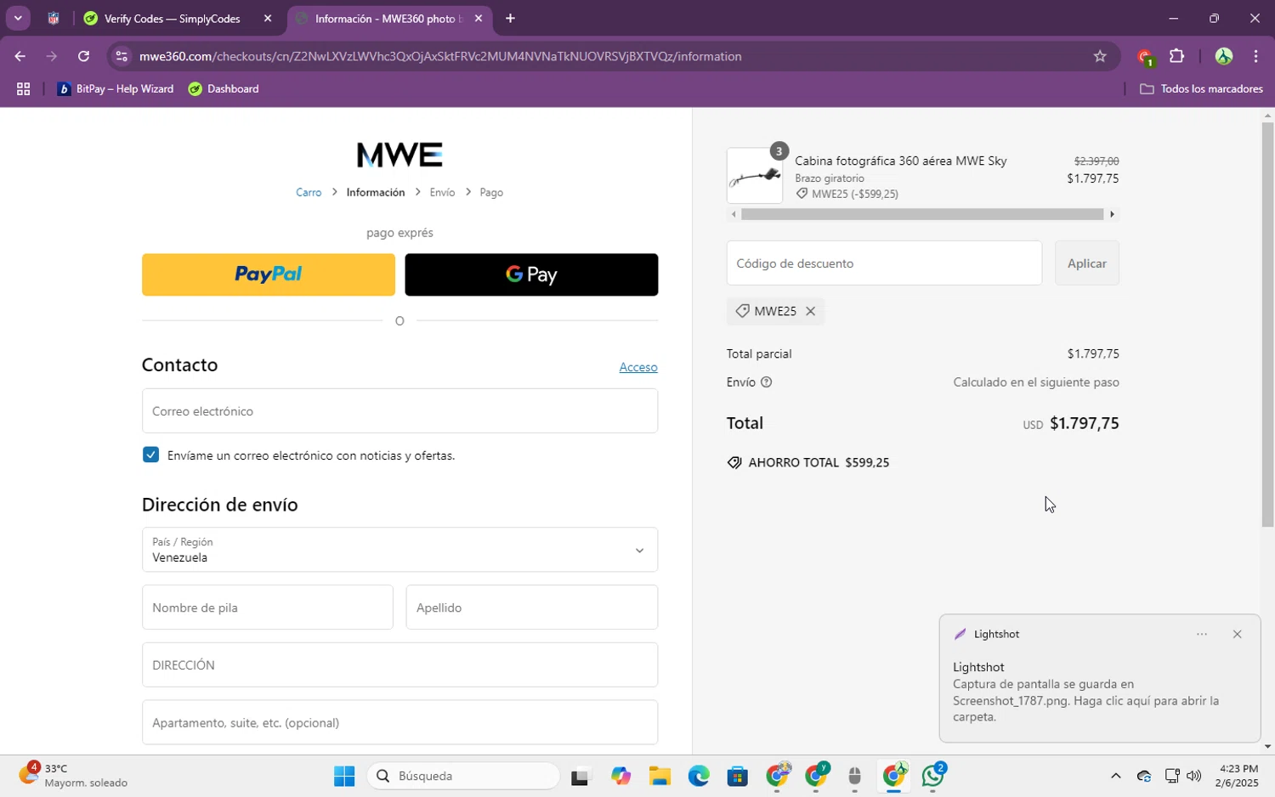Open Microsoft Store from taskbar
Image resolution: width=1275 pixels, height=797 pixels.
(x=738, y=776)
